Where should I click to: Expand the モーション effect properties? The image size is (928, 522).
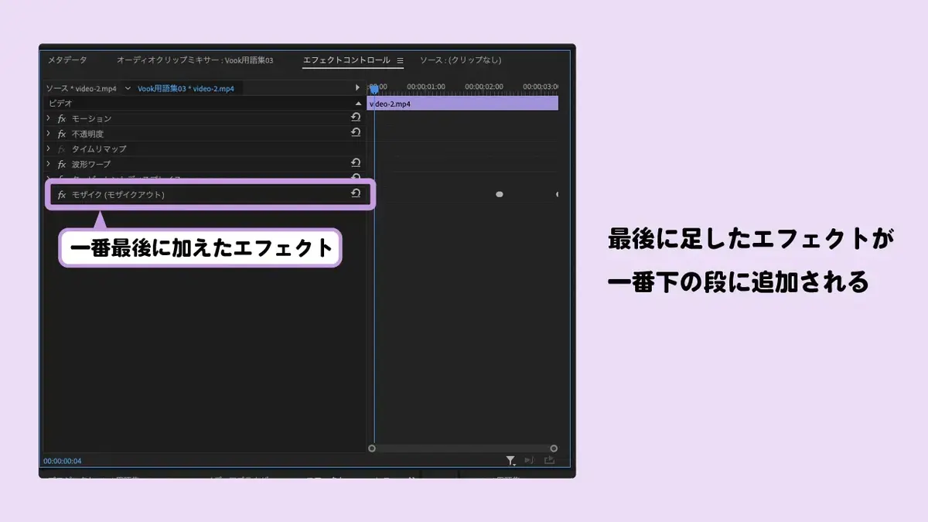[48, 118]
